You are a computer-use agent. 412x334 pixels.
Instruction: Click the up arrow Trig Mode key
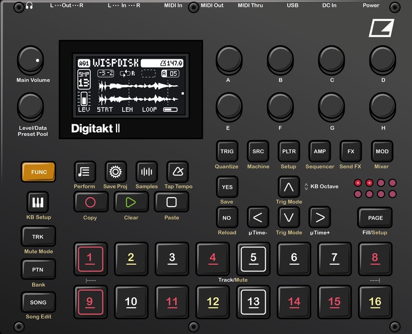point(288,187)
